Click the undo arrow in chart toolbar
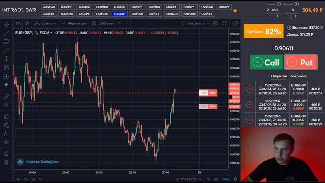 pos(120,23)
